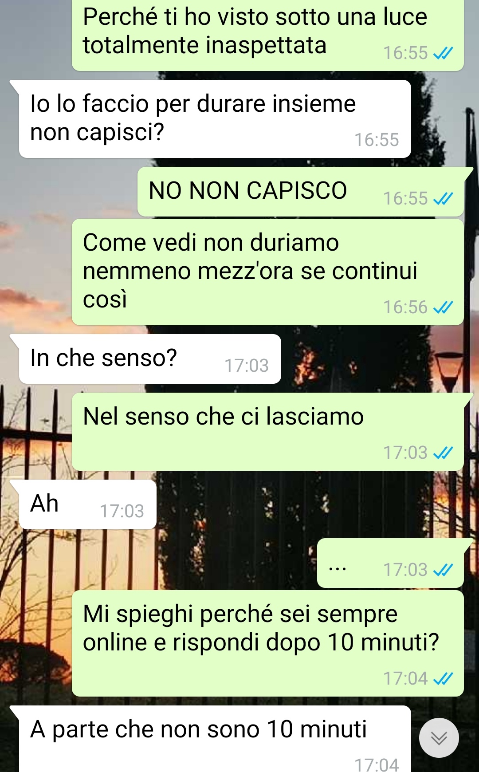Tap read ticks on 'totalmente inaspettata' message
Viewport: 479px width, 772px height.
pyautogui.click(x=443, y=53)
